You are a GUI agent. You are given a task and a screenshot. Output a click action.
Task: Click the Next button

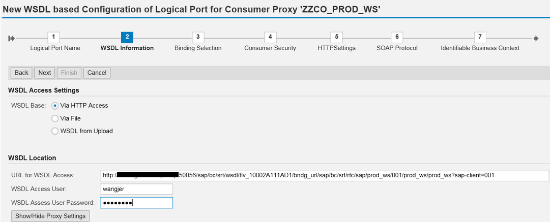45,73
